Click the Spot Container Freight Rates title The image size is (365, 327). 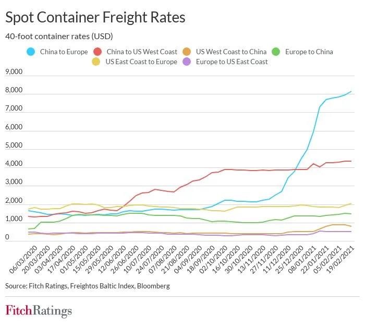coord(95,17)
